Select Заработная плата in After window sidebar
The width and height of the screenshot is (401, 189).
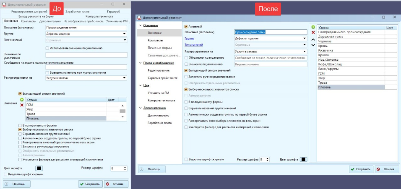click(x=159, y=123)
